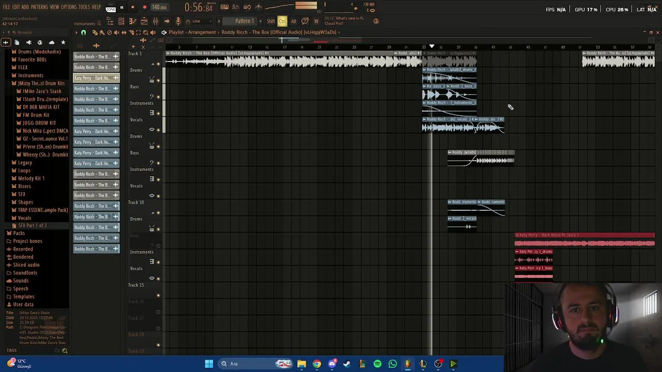The height and width of the screenshot is (372, 662).
Task: Expand the JUGG DRUM KIT folder
Action: click(39, 123)
